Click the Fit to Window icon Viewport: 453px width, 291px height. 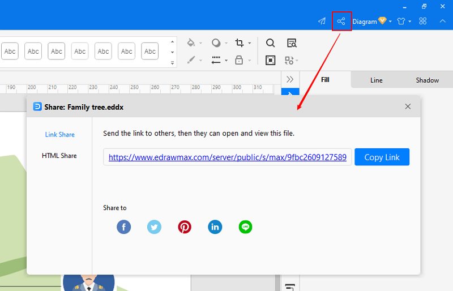click(x=271, y=60)
